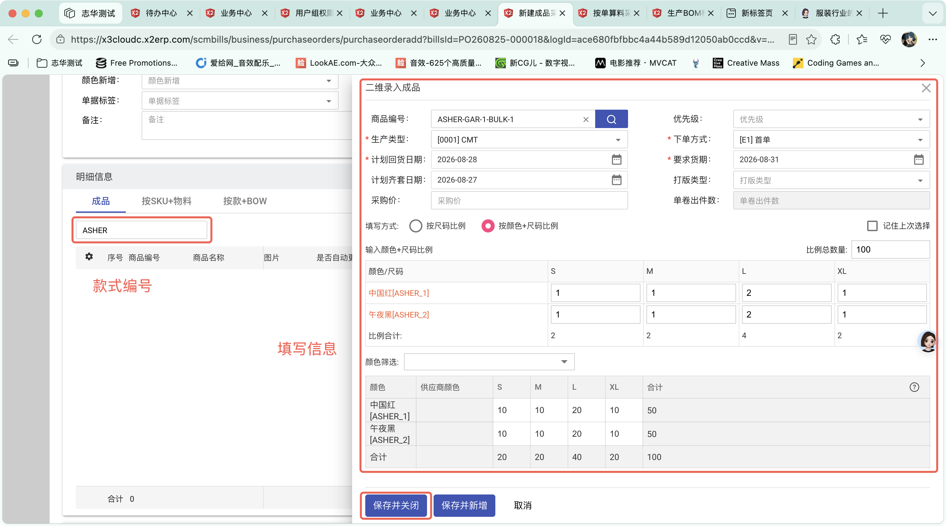Open the favorites list icon
This screenshot has width=946, height=526.
(862, 39)
